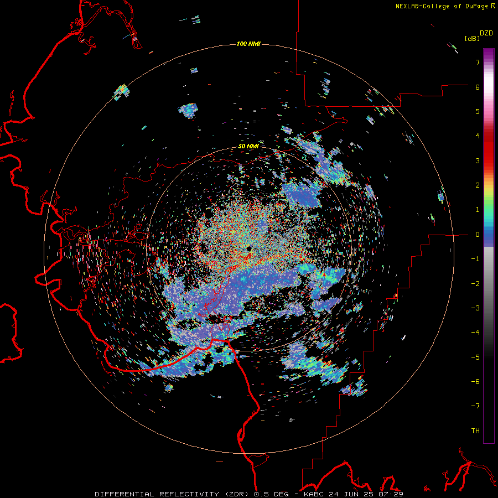Click the -5 value on the color scale
The width and height of the screenshot is (498, 498).
point(475,357)
